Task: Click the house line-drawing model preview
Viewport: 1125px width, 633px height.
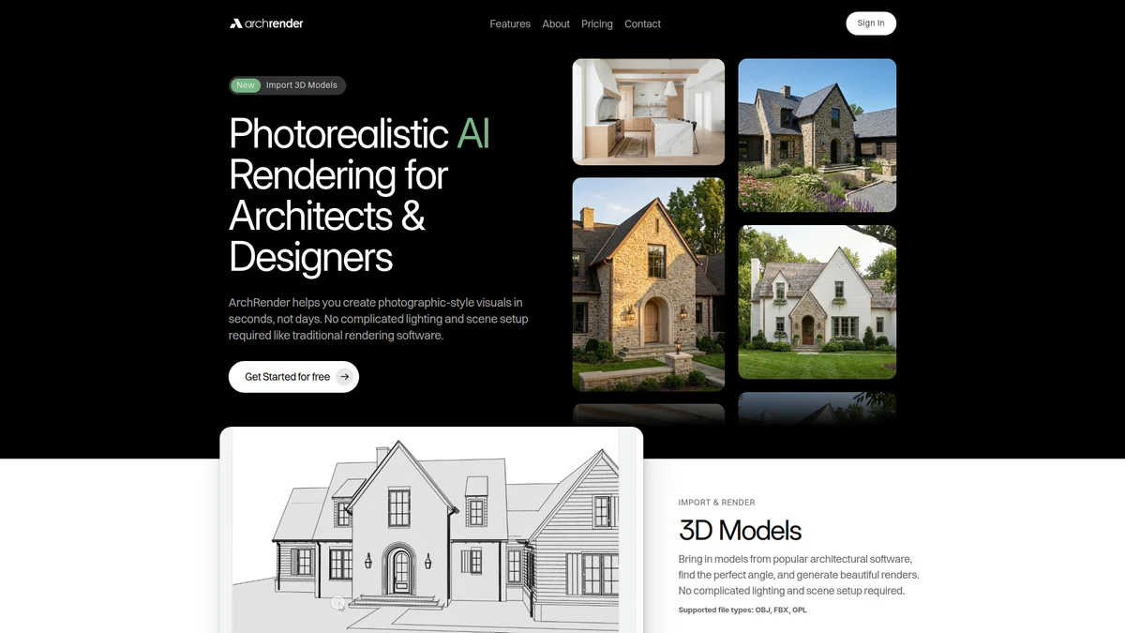Action: coord(431,533)
